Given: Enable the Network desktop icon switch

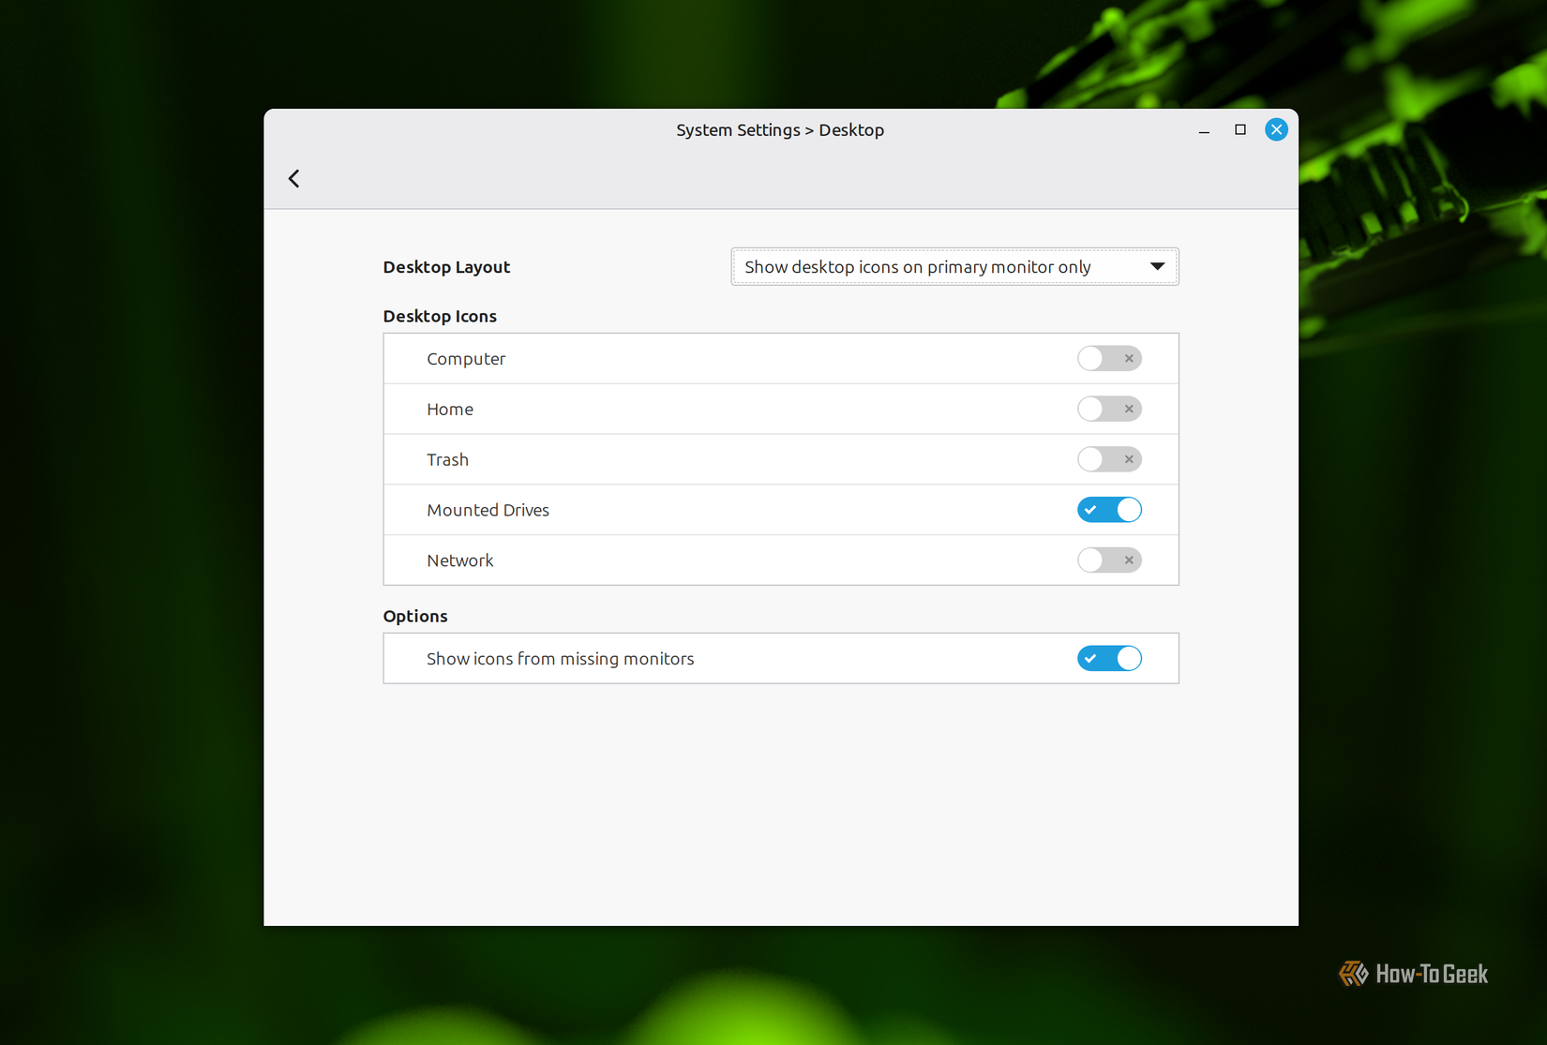Looking at the screenshot, I should [1109, 560].
